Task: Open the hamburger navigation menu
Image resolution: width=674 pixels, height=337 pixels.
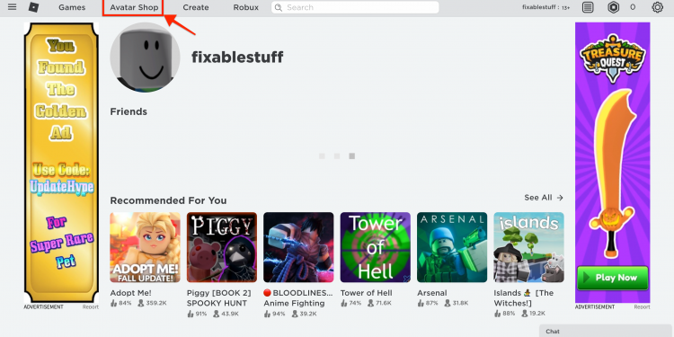Action: [x=12, y=7]
